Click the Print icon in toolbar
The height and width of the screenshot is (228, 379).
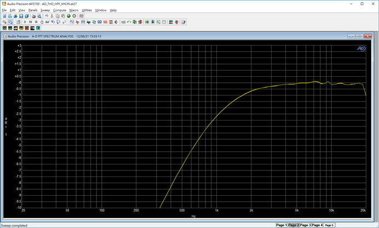pyautogui.click(x=33, y=16)
